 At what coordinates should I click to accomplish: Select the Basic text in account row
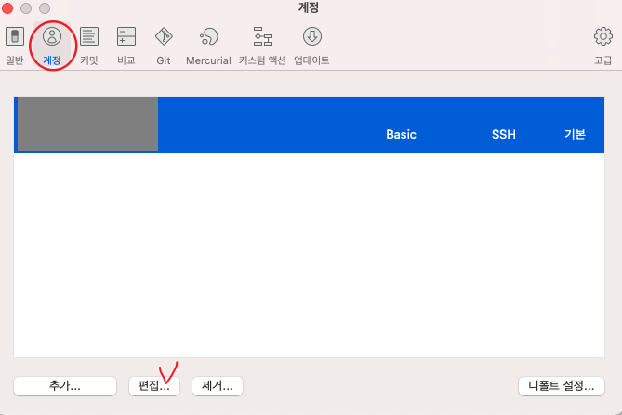(x=401, y=134)
